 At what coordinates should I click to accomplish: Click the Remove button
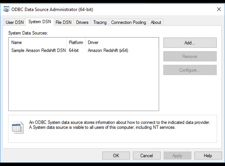[x=190, y=56]
